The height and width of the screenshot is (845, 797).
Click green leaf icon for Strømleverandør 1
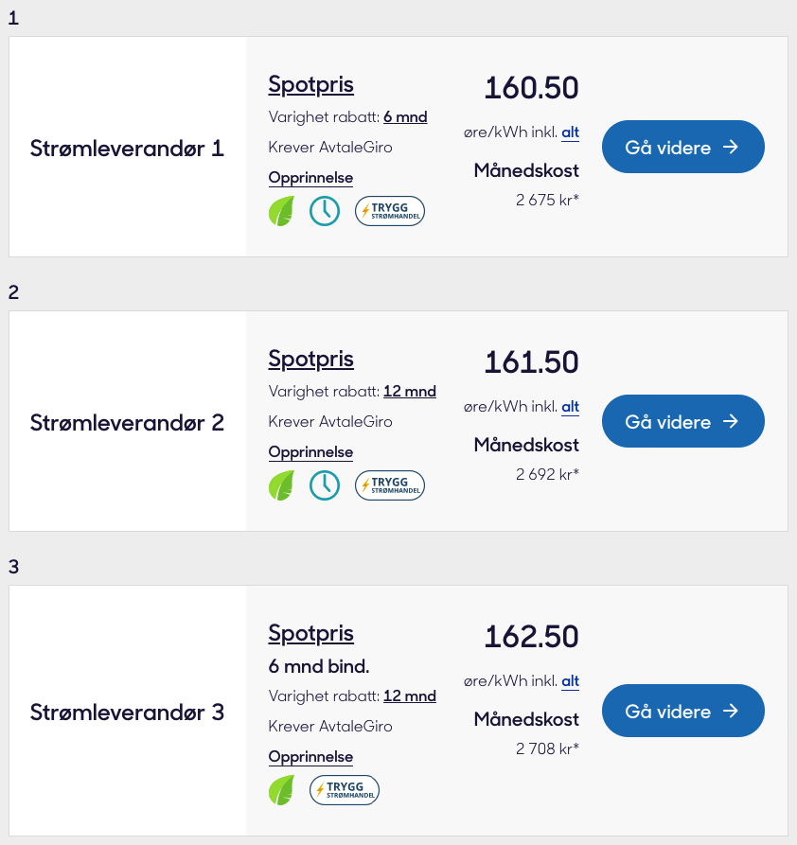[281, 211]
